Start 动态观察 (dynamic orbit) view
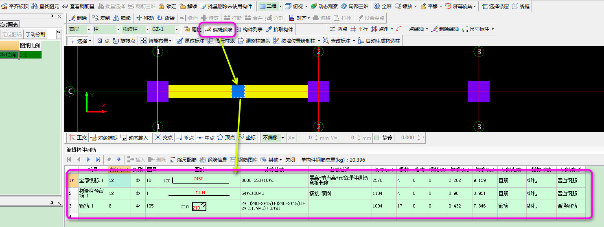Image resolution: width=604 pixels, height=227 pixels. pyautogui.click(x=324, y=6)
